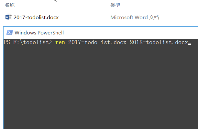Select the Word icon of 2017-todolist.docx
This screenshot has width=198, height=129.
click(x=9, y=17)
